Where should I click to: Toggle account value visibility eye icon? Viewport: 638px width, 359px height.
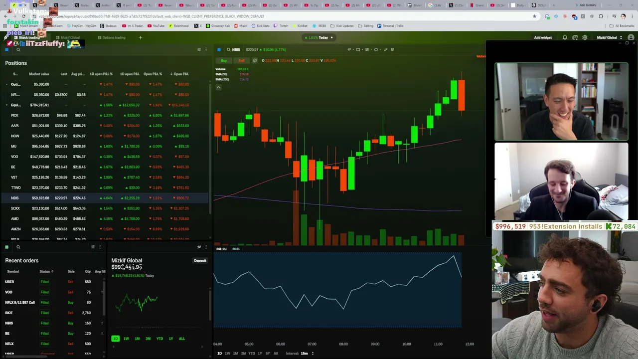pyautogui.click(x=199, y=247)
